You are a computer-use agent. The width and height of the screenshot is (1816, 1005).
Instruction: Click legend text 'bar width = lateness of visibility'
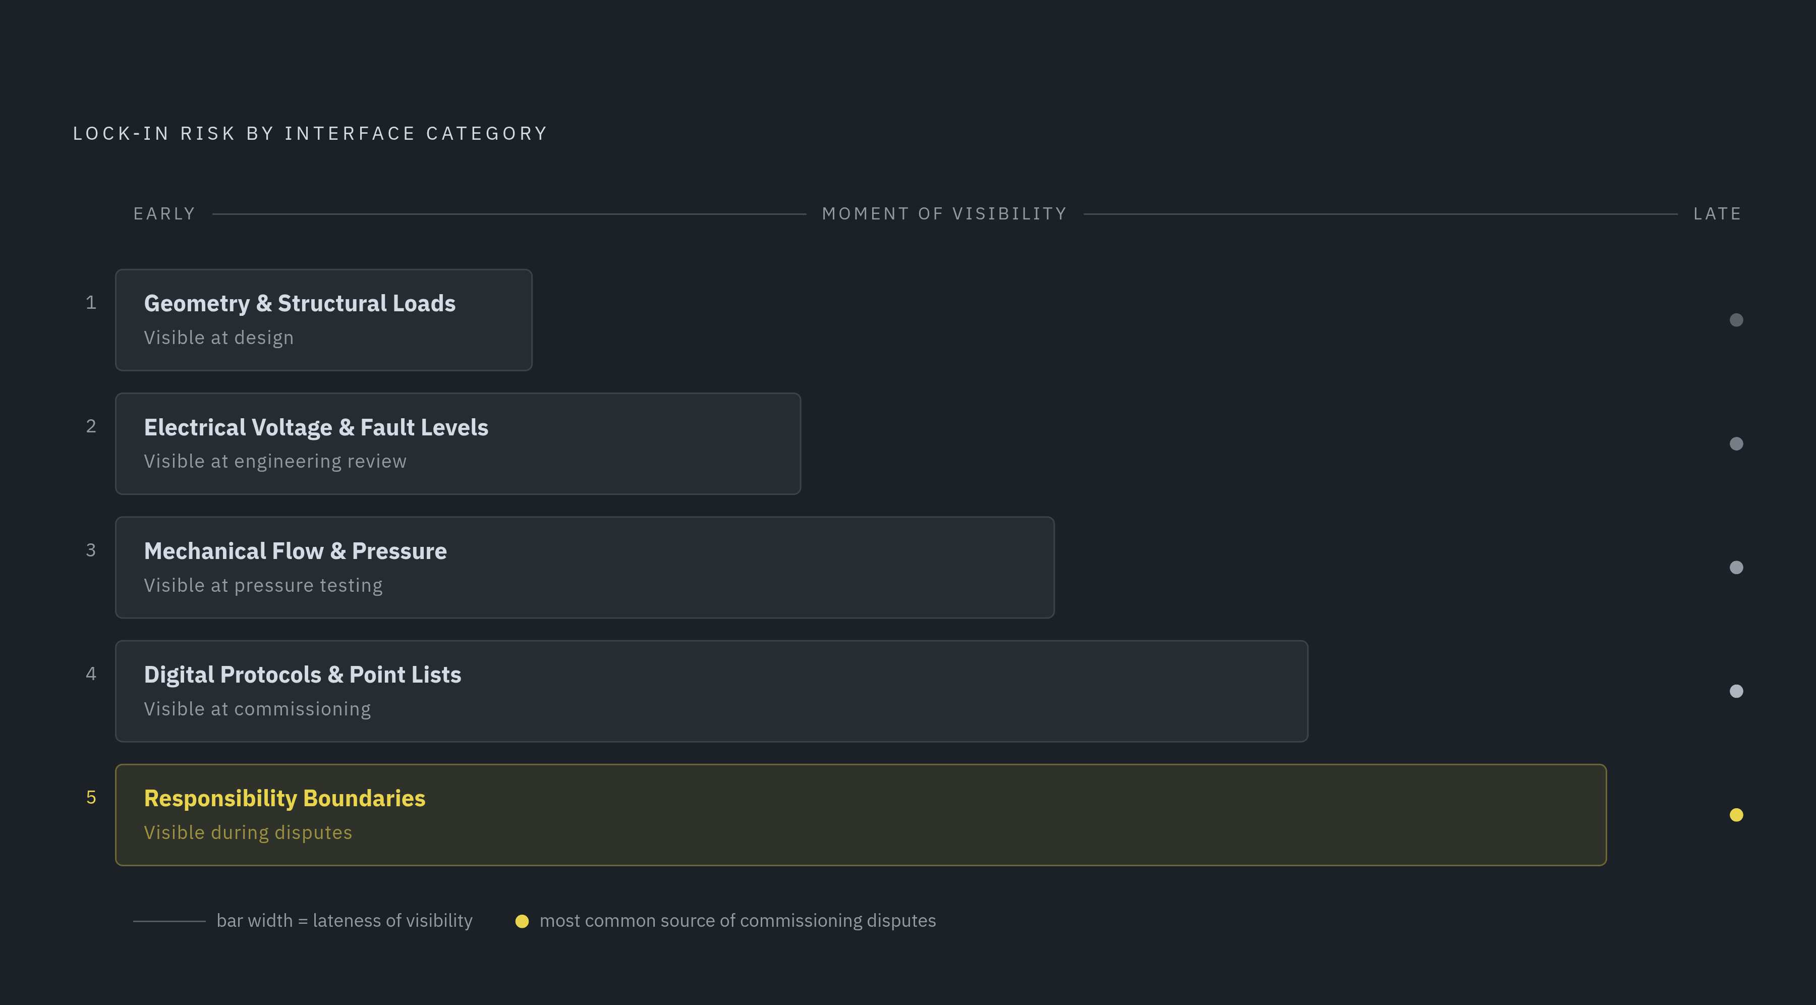point(345,921)
